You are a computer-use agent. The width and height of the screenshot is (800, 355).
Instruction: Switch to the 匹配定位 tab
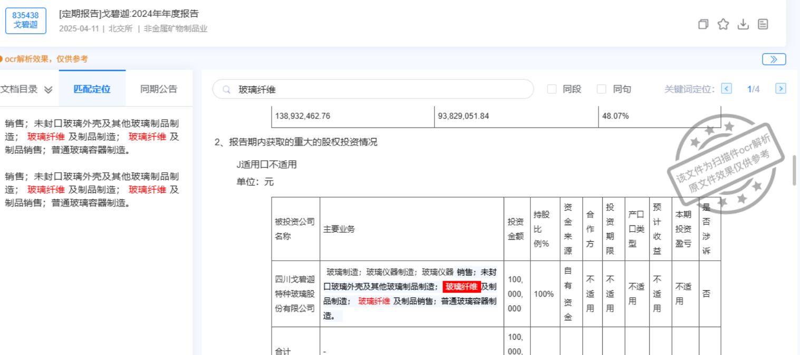92,89
